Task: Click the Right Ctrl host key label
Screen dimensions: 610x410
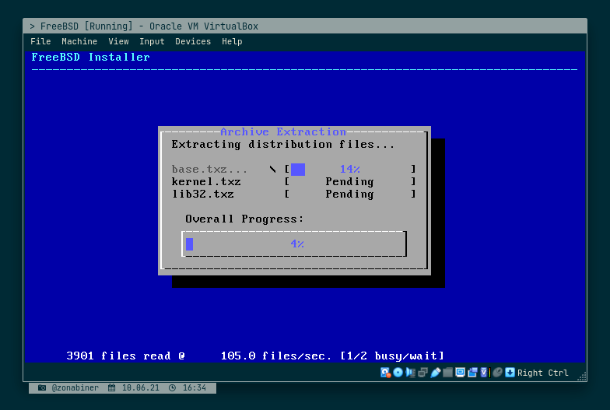Action: (543, 373)
